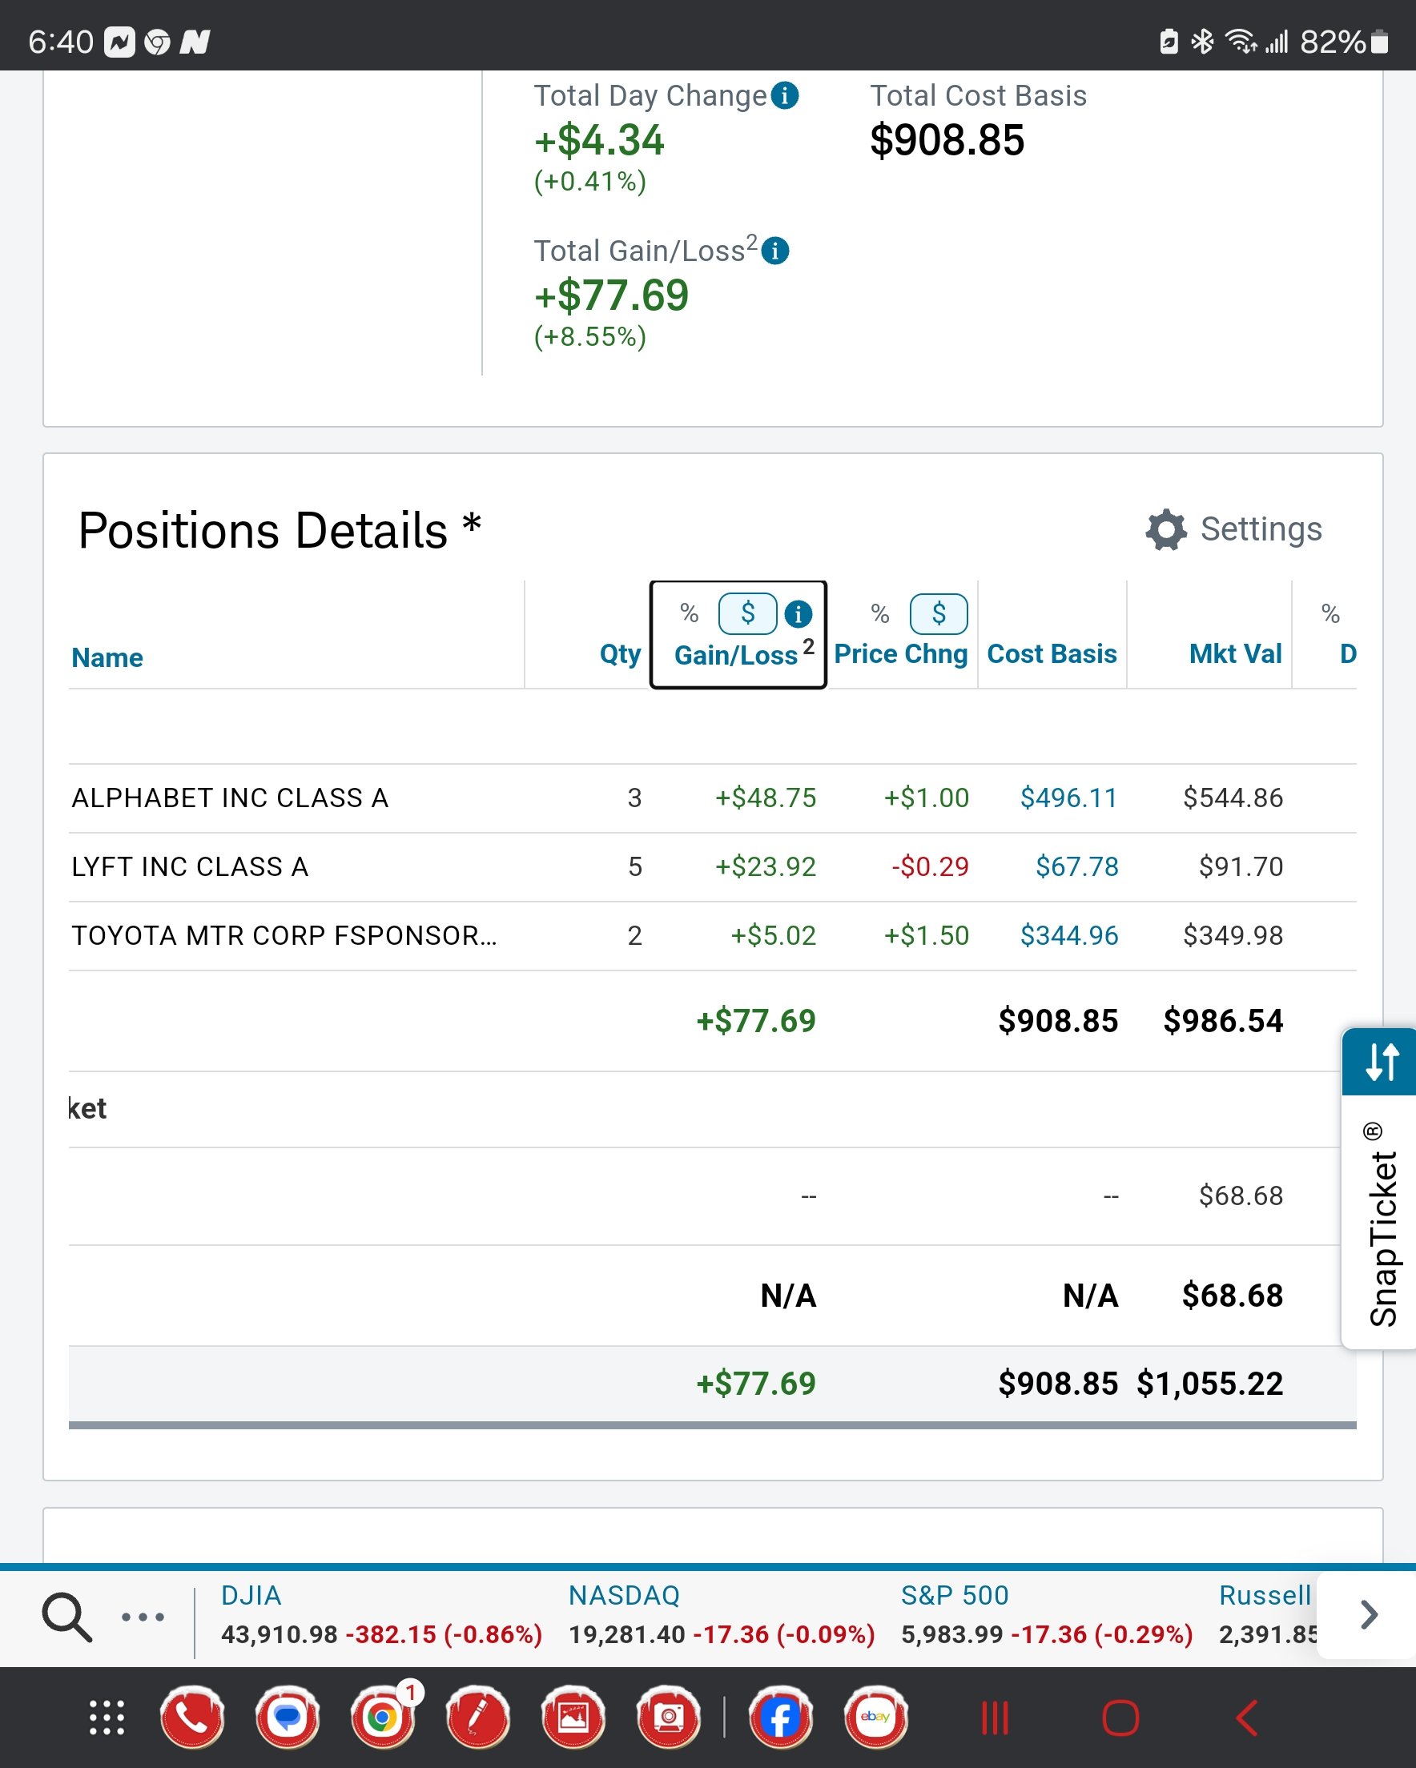
Task: Open the Total Gain/Loss info icon
Action: (774, 251)
